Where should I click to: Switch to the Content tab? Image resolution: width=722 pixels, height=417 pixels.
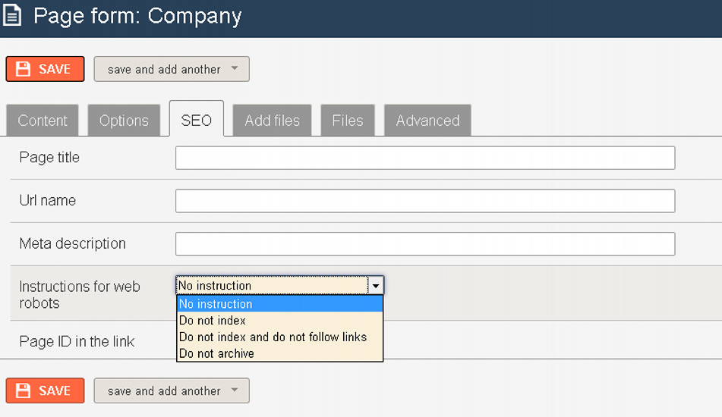point(43,121)
